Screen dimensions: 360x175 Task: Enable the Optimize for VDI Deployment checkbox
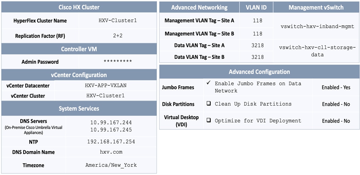[x=208, y=120]
